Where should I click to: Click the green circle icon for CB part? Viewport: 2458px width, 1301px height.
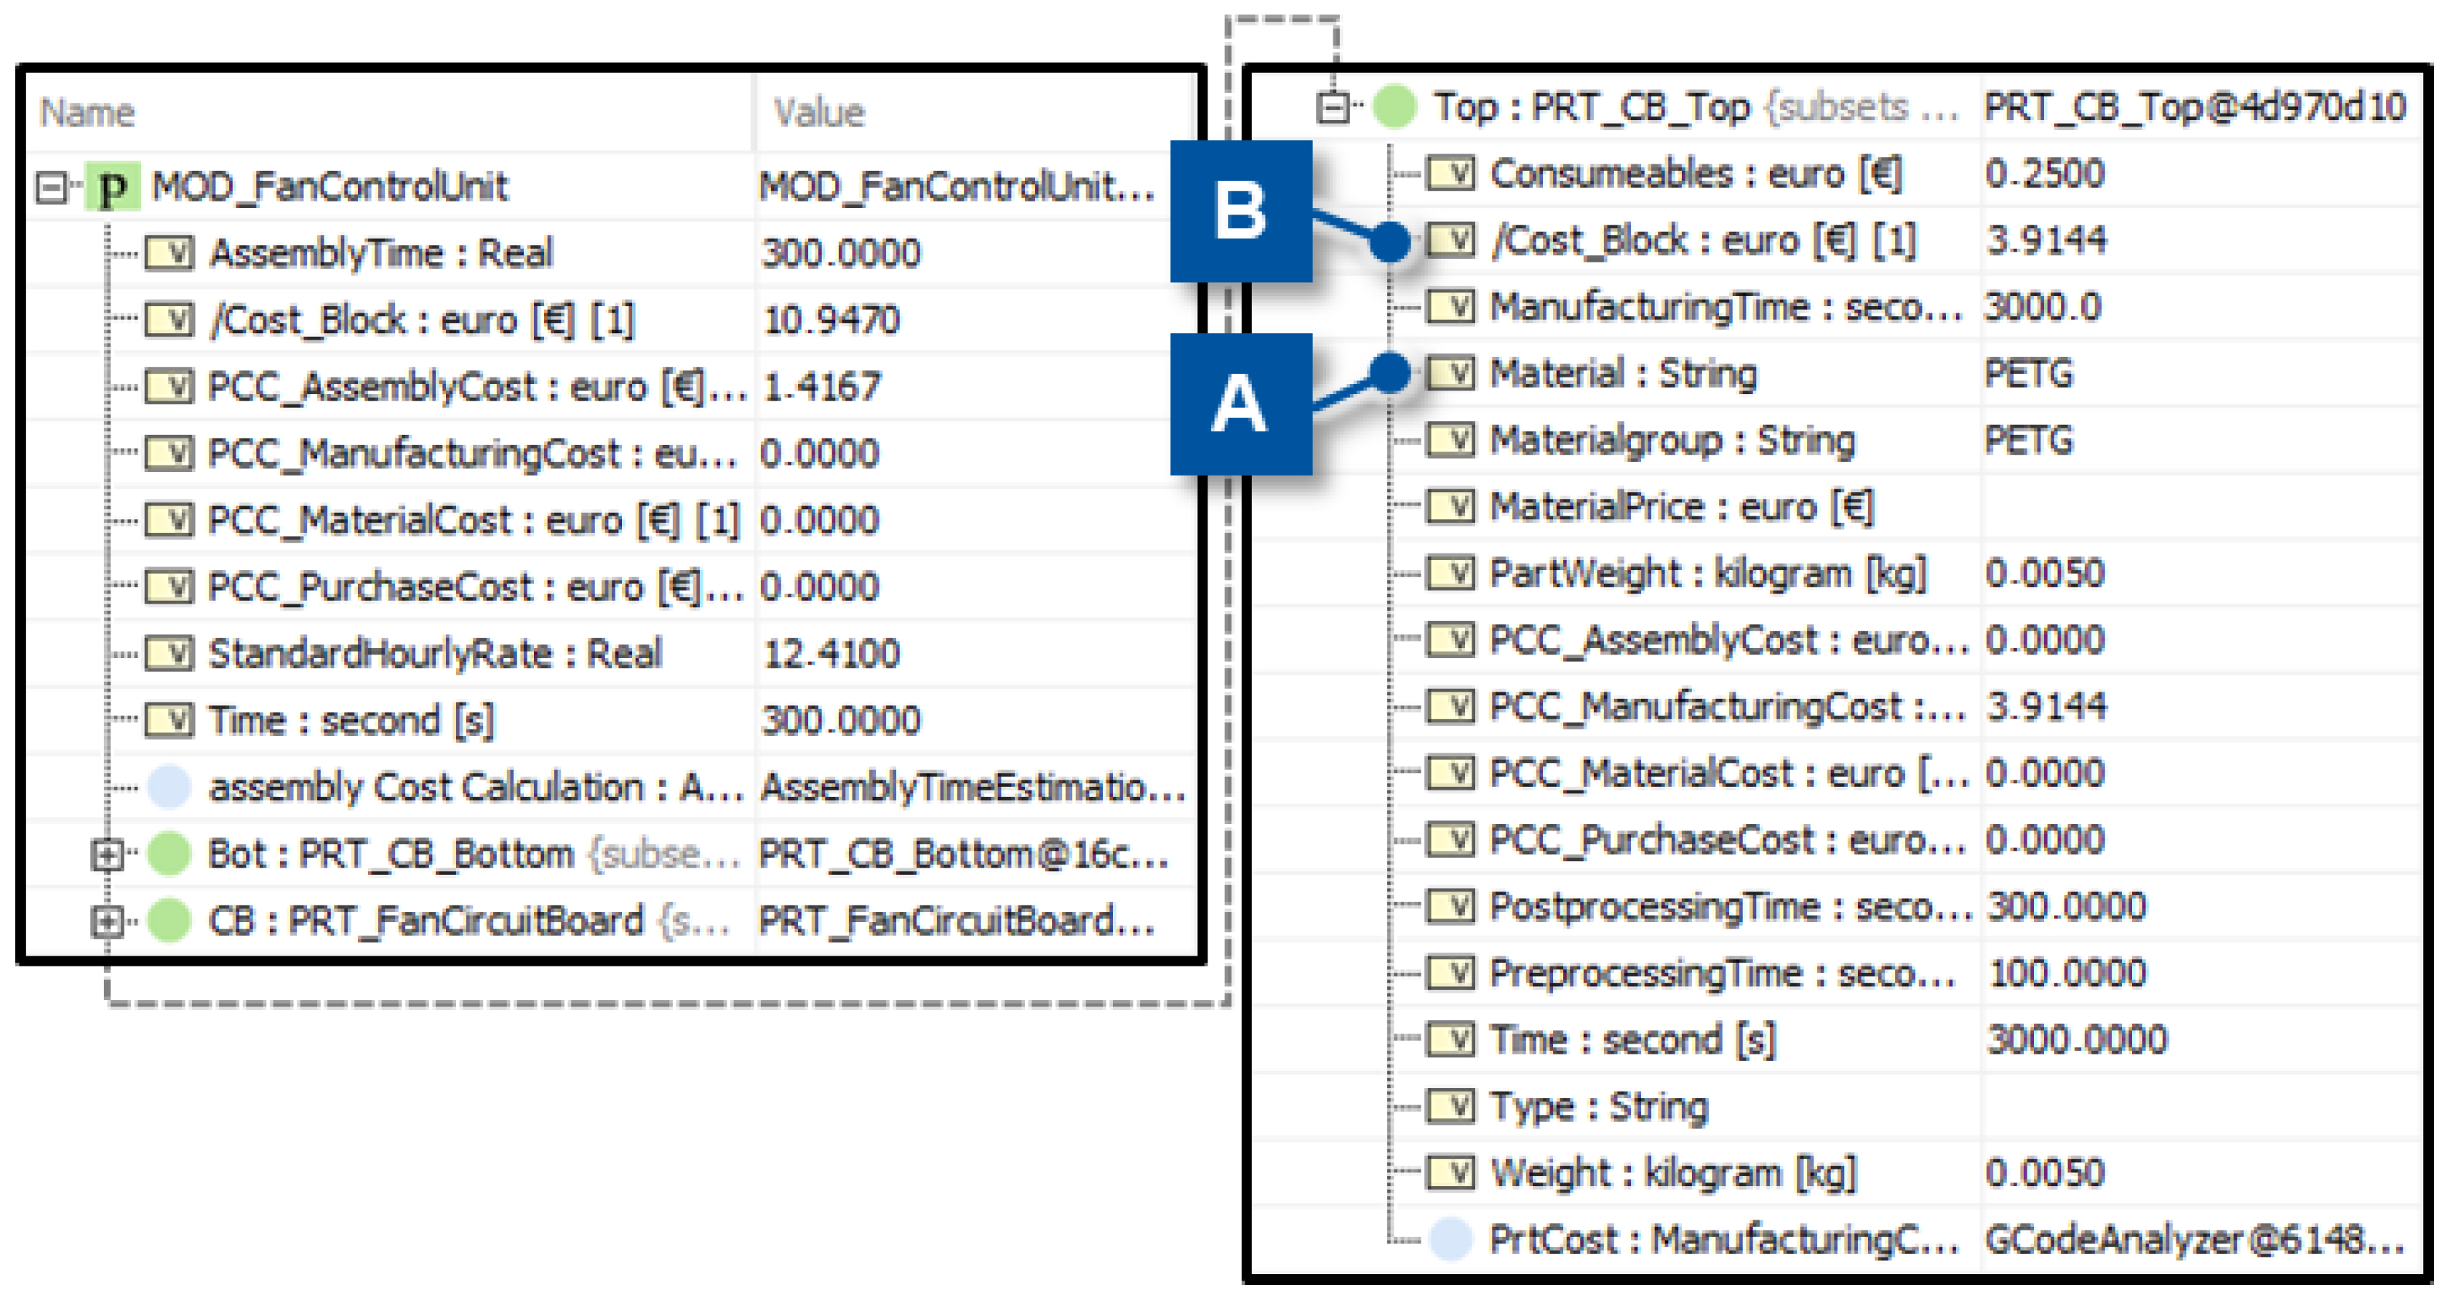point(169,921)
